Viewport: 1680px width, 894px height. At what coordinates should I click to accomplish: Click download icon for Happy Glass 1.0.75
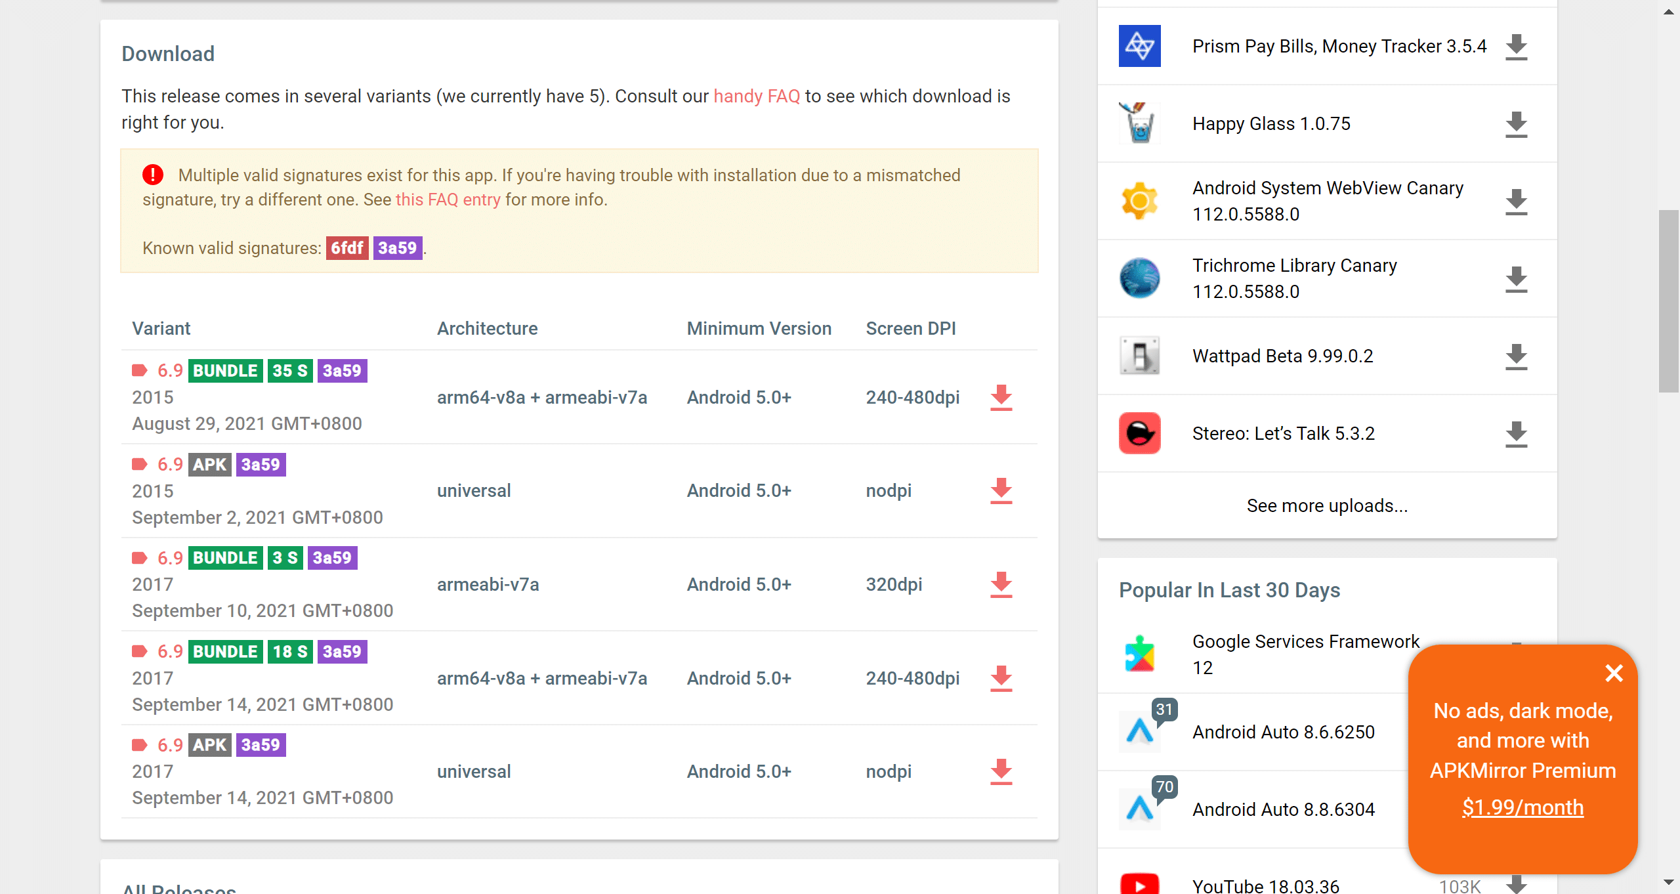point(1516,124)
